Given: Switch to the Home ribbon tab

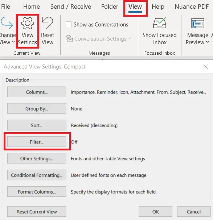Looking at the screenshot, I should point(32,7).
